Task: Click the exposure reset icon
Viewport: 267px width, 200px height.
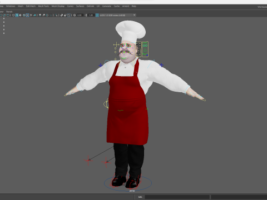Action: click(75, 15)
